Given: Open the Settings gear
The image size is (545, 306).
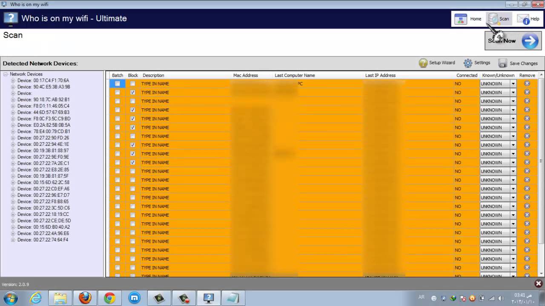Looking at the screenshot, I should [477, 63].
